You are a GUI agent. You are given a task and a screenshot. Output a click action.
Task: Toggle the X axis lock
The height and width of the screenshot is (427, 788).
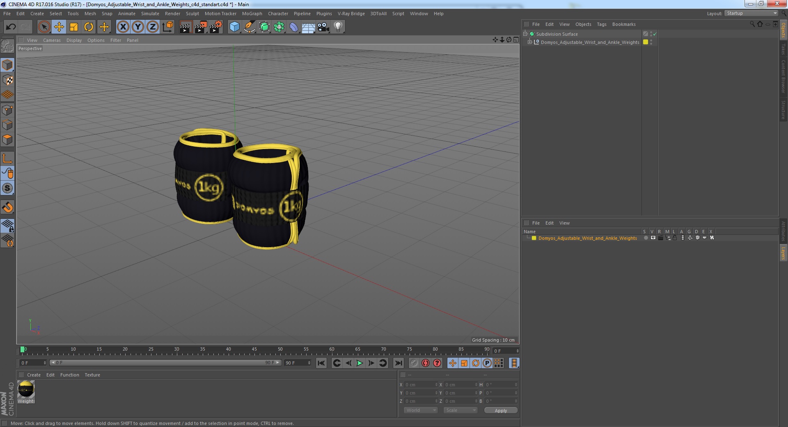123,27
